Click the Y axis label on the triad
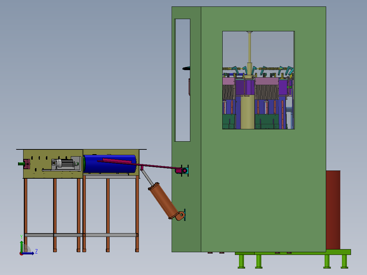The image size is (367, 275). [21, 237]
